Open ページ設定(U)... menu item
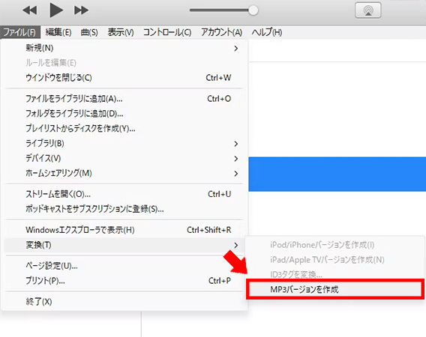426x337 pixels. [124, 266]
